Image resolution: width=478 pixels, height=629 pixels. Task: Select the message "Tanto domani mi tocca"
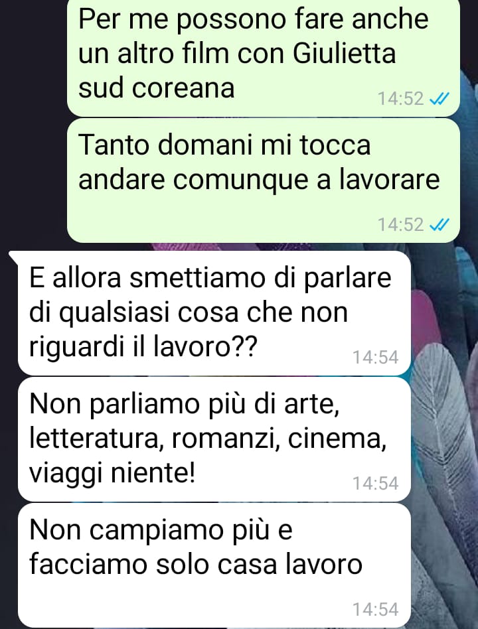(x=264, y=180)
